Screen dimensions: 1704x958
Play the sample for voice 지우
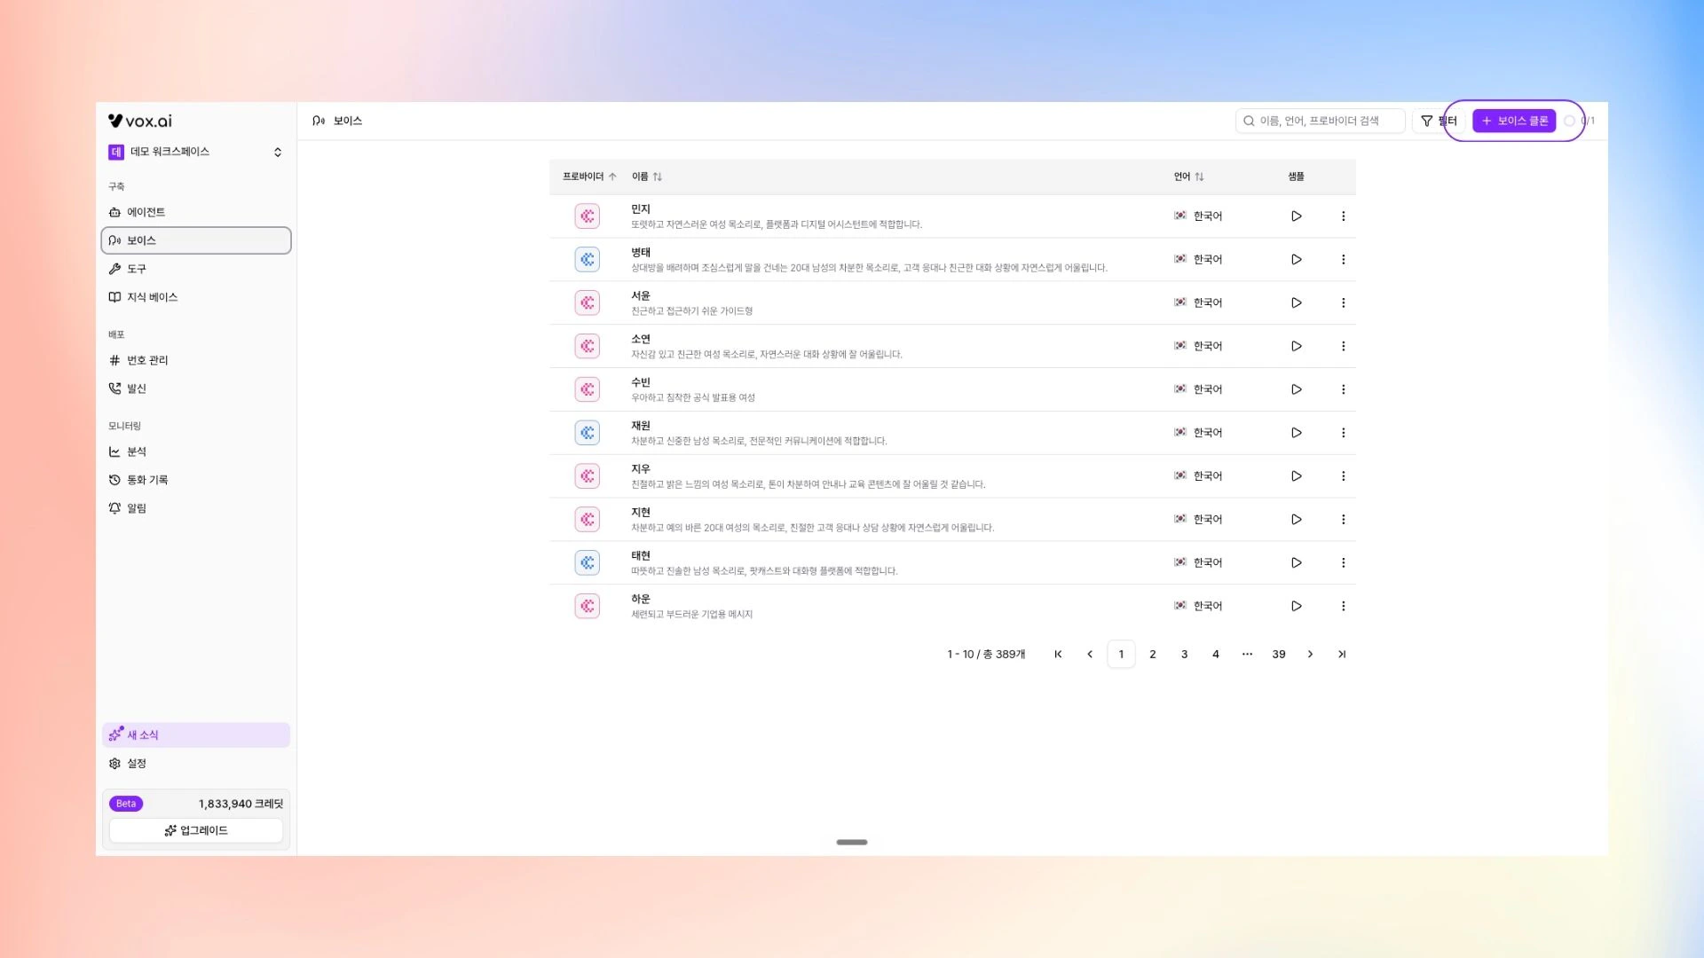[1296, 476]
